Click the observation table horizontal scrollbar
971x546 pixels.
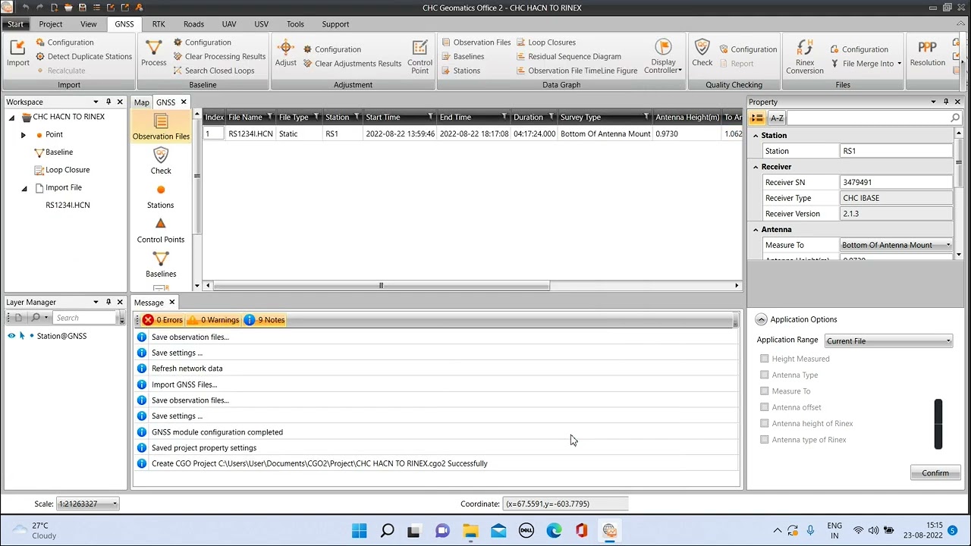(x=382, y=286)
